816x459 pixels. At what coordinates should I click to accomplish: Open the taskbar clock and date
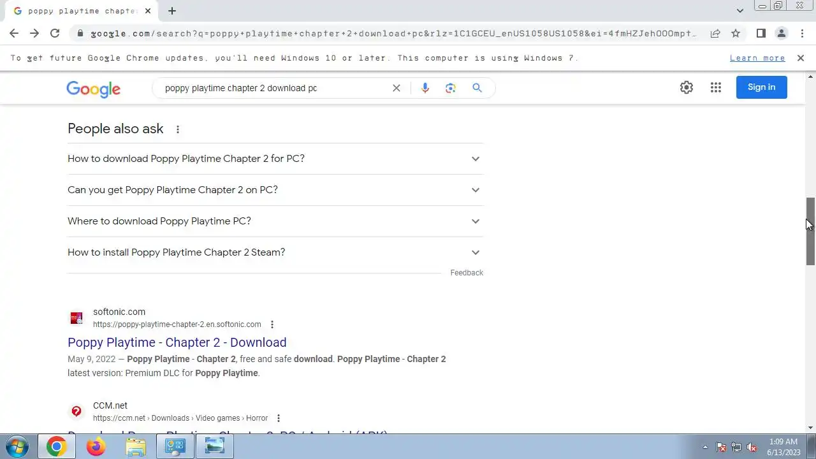point(783,447)
